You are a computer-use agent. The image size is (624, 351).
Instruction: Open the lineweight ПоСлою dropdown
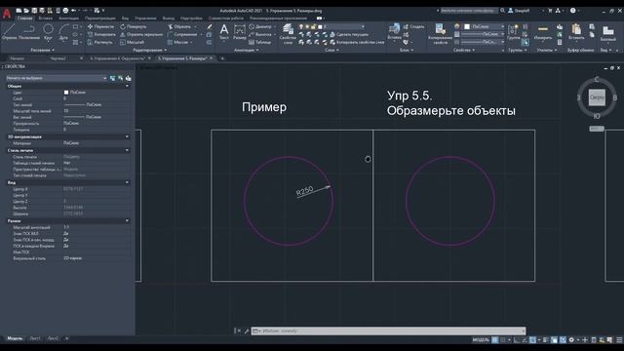pyautogui.click(x=483, y=35)
